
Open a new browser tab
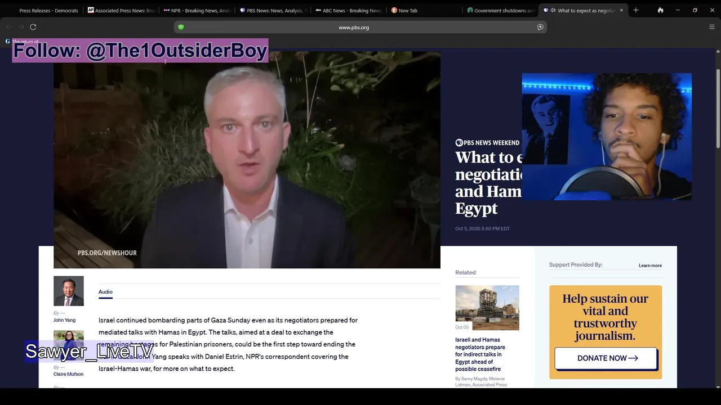tap(636, 10)
